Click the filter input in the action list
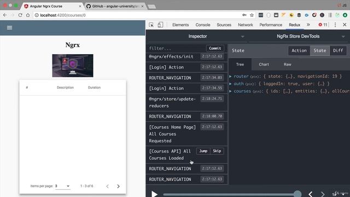Viewport: 350px width, 197px height. point(176,48)
